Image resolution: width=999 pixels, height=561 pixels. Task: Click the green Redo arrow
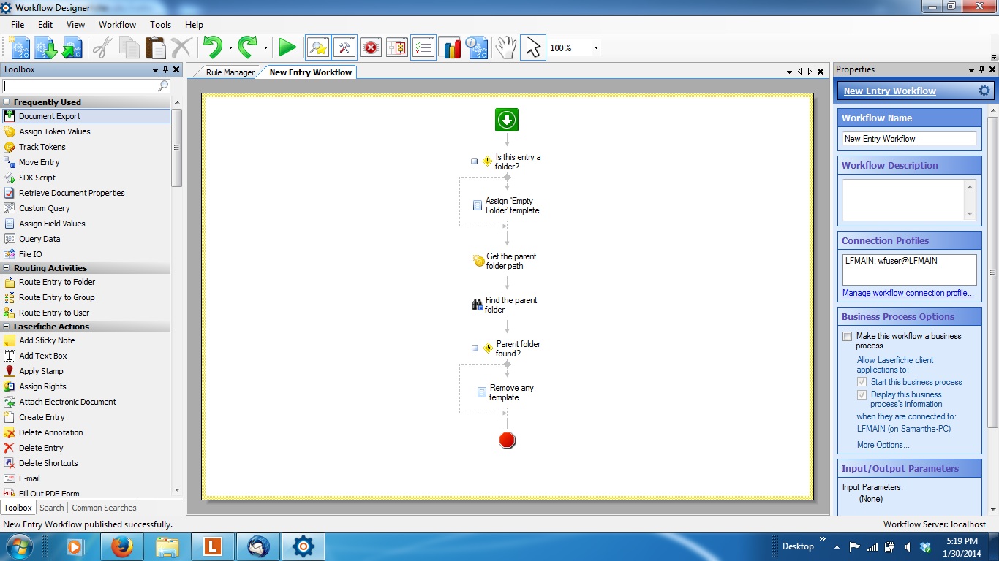pyautogui.click(x=248, y=47)
